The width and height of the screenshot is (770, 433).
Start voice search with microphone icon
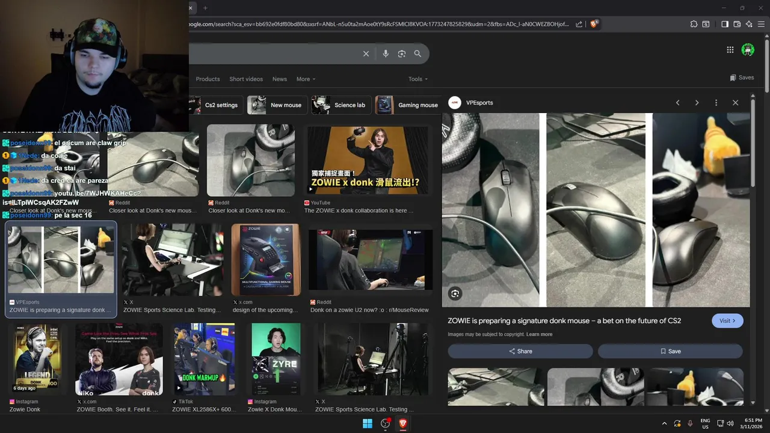pos(386,54)
